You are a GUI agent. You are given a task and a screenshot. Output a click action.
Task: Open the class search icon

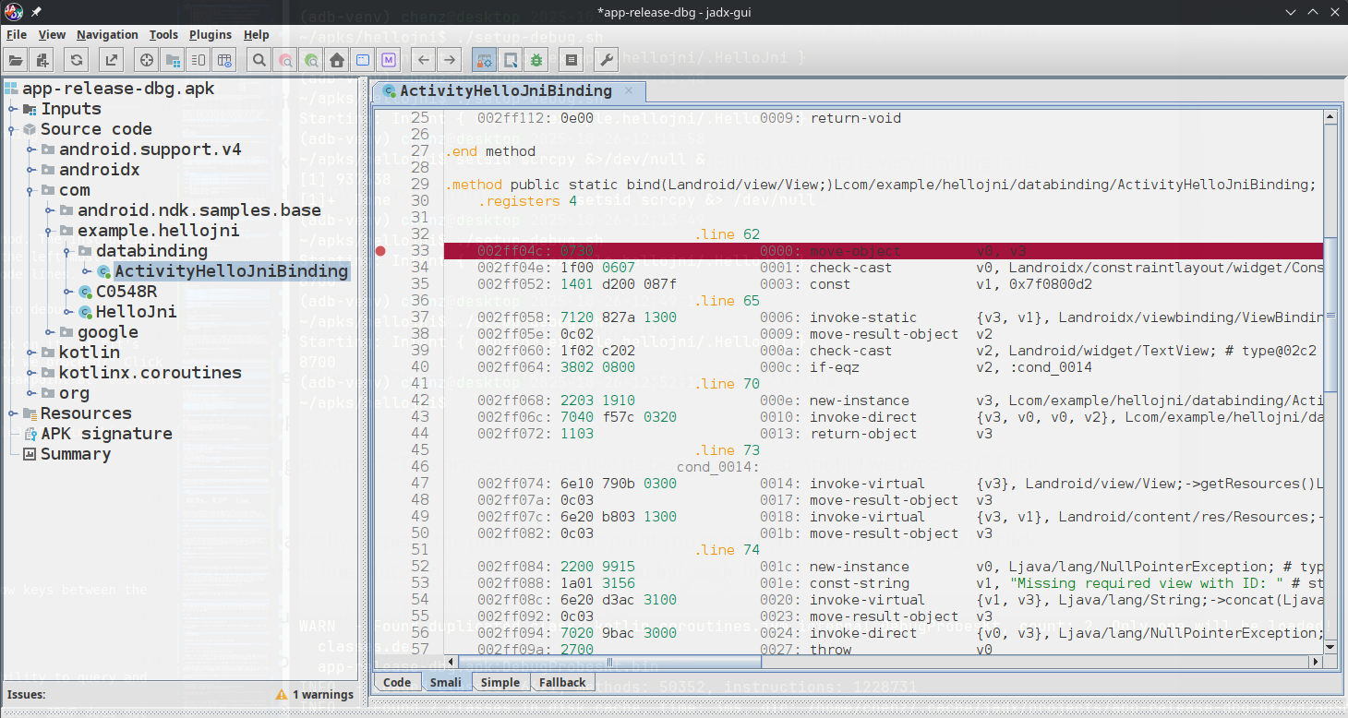[x=284, y=59]
